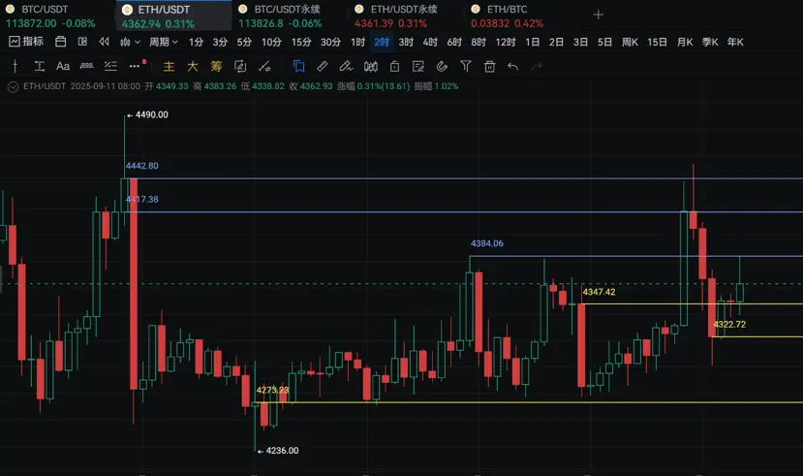The height and width of the screenshot is (476, 803).
Task: Click the trash delete drawings icon
Action: click(489, 66)
